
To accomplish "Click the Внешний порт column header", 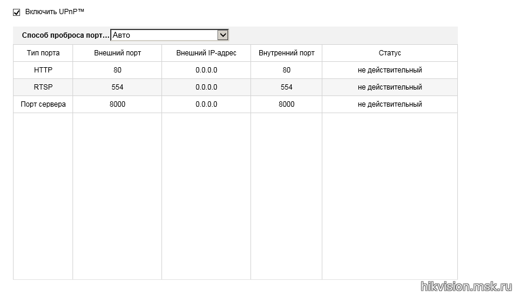I will pos(117,53).
